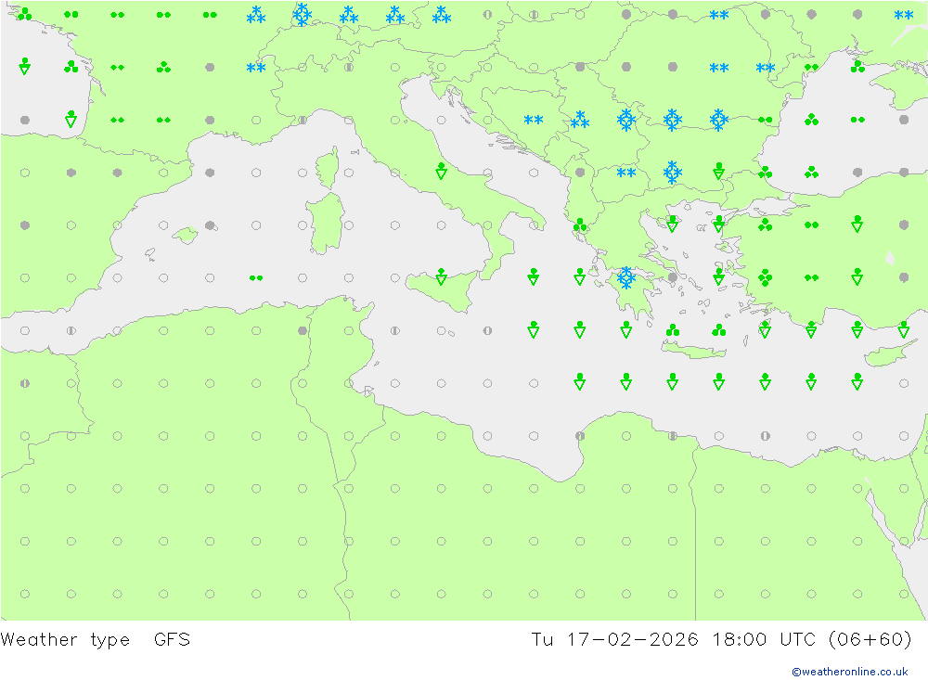Click the '18:00 UTC' time text
The height and width of the screenshot is (680, 928).
click(764, 639)
